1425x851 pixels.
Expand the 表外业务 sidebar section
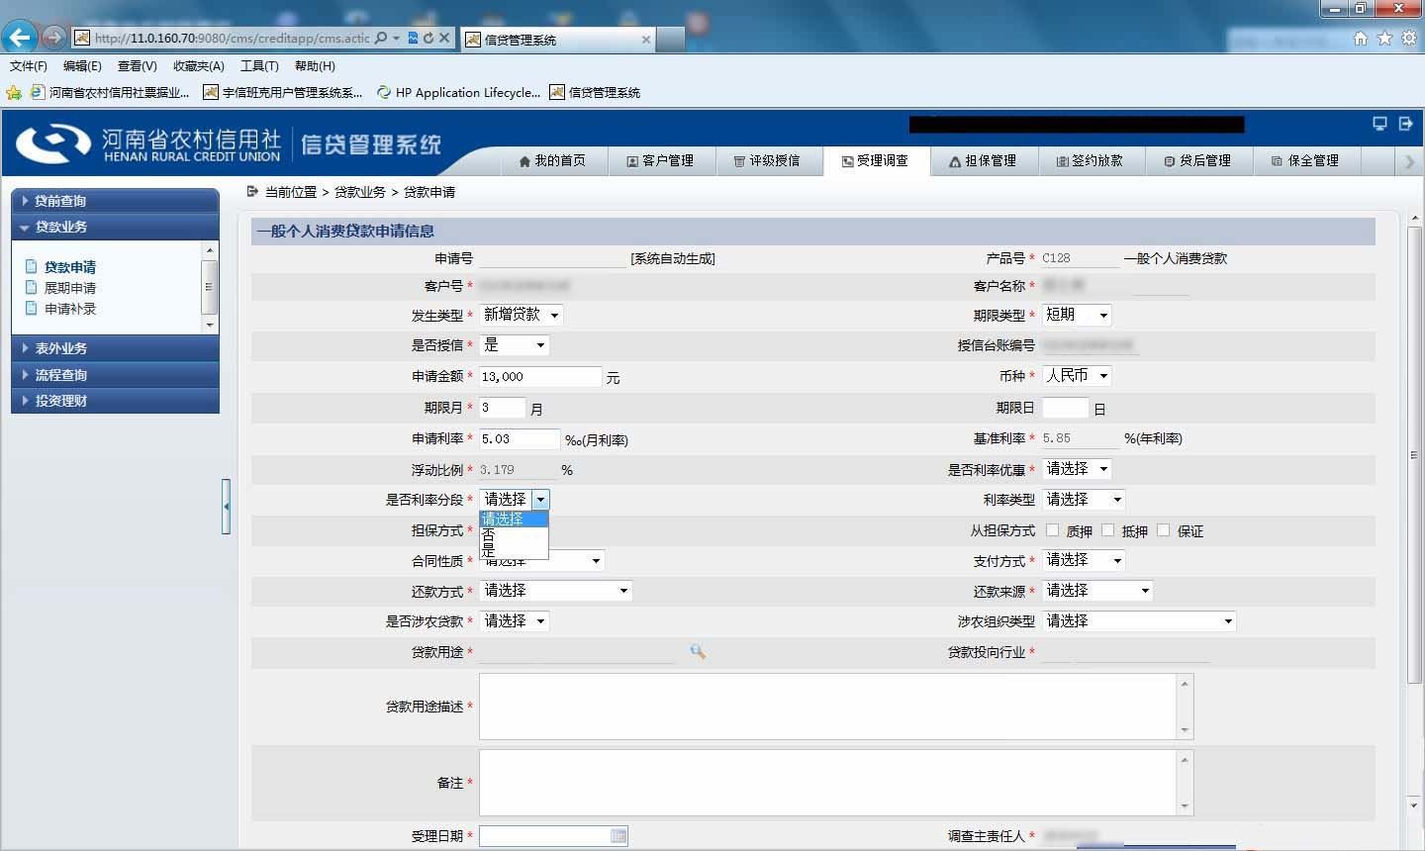click(x=115, y=348)
